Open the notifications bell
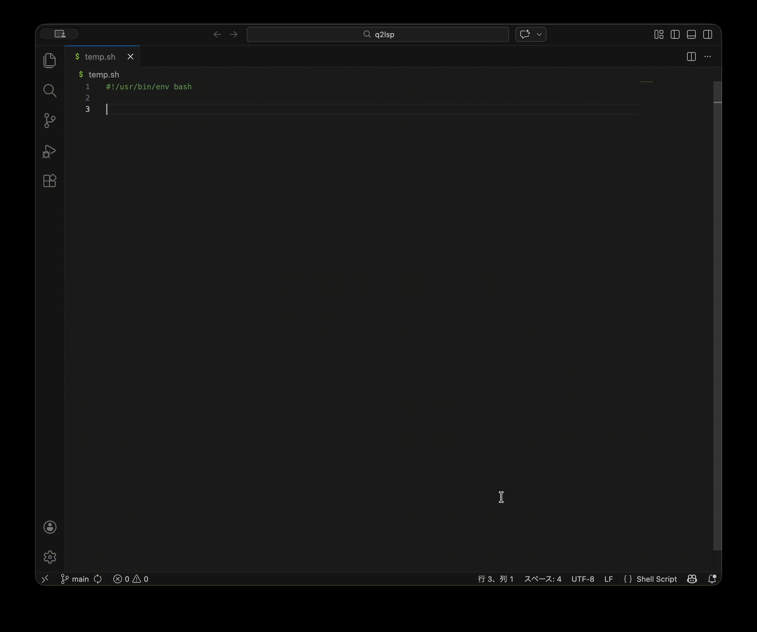This screenshot has height=632, width=757. (712, 579)
